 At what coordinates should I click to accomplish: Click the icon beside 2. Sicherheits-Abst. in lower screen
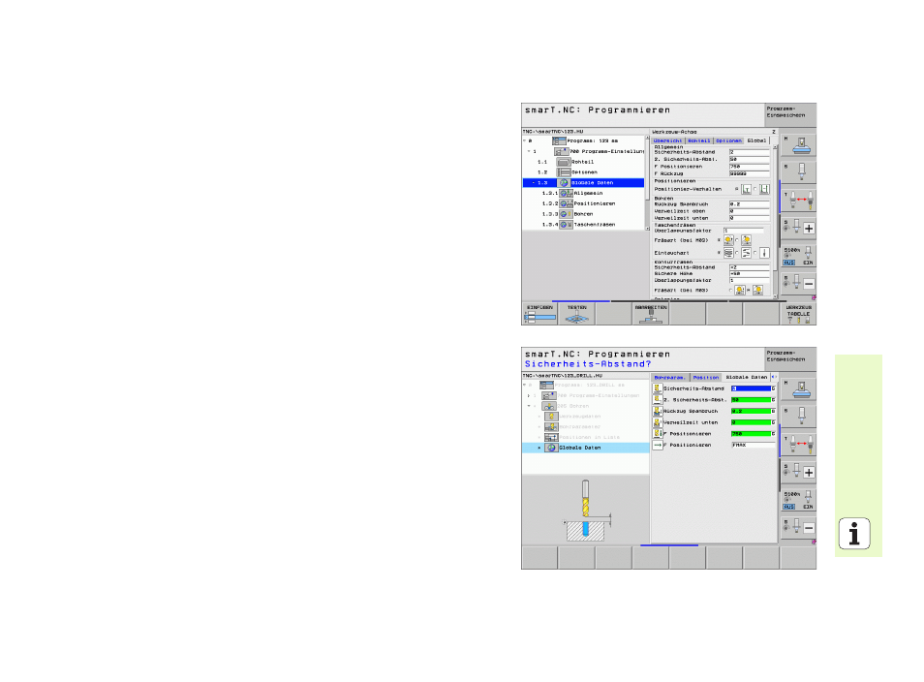tap(658, 400)
